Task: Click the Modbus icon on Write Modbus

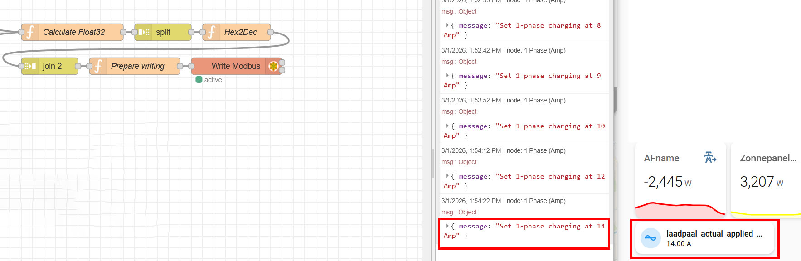Action: click(x=273, y=66)
